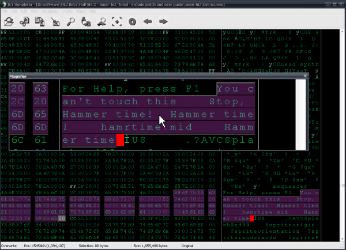Click the Open file folder icon

[9, 22]
